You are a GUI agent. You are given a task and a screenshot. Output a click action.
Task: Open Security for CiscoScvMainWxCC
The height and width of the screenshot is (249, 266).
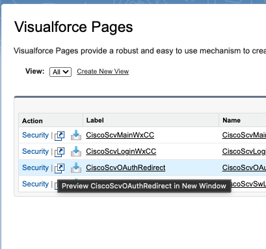tap(35, 135)
